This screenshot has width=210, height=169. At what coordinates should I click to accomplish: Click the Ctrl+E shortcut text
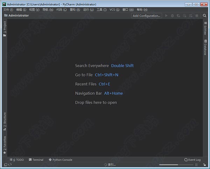104,84
